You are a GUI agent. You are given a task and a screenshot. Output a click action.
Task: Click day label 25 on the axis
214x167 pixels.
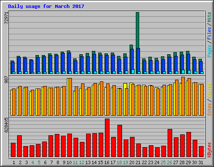pyautogui.click(x=163, y=162)
